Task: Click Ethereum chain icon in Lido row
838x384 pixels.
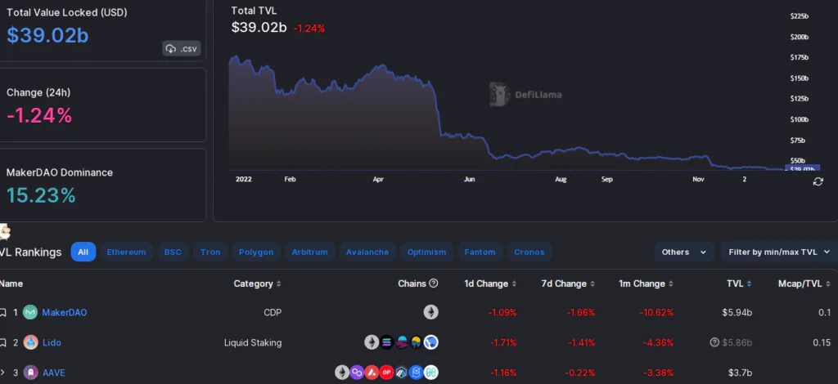Action: click(x=372, y=342)
